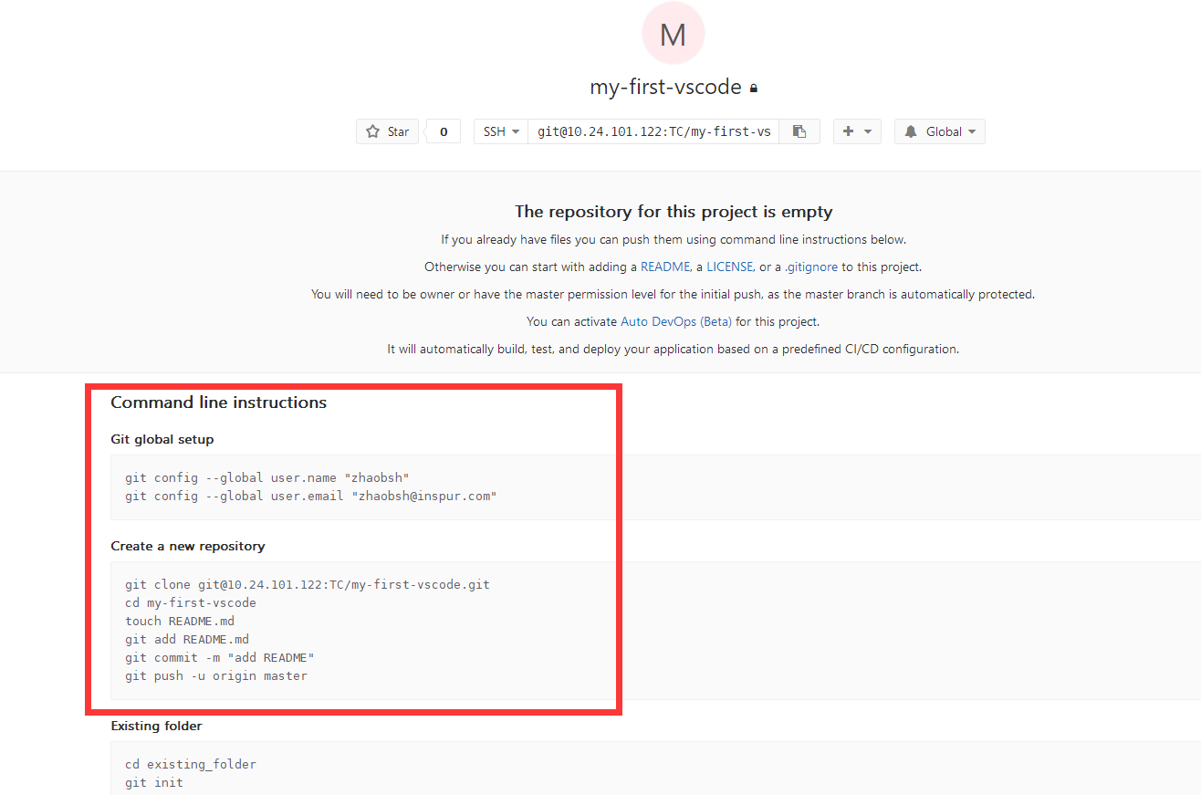
Task: Open the SSH protocol dropdown
Action: click(x=500, y=131)
